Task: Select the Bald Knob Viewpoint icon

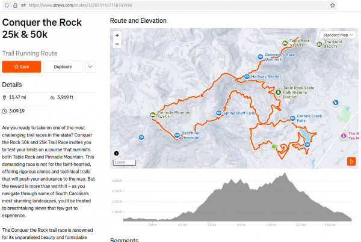Action: (177, 135)
